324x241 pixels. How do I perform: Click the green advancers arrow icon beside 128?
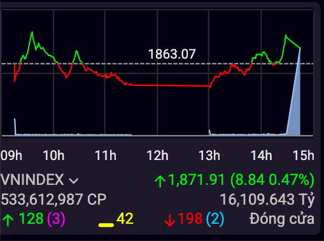pyautogui.click(x=8, y=220)
